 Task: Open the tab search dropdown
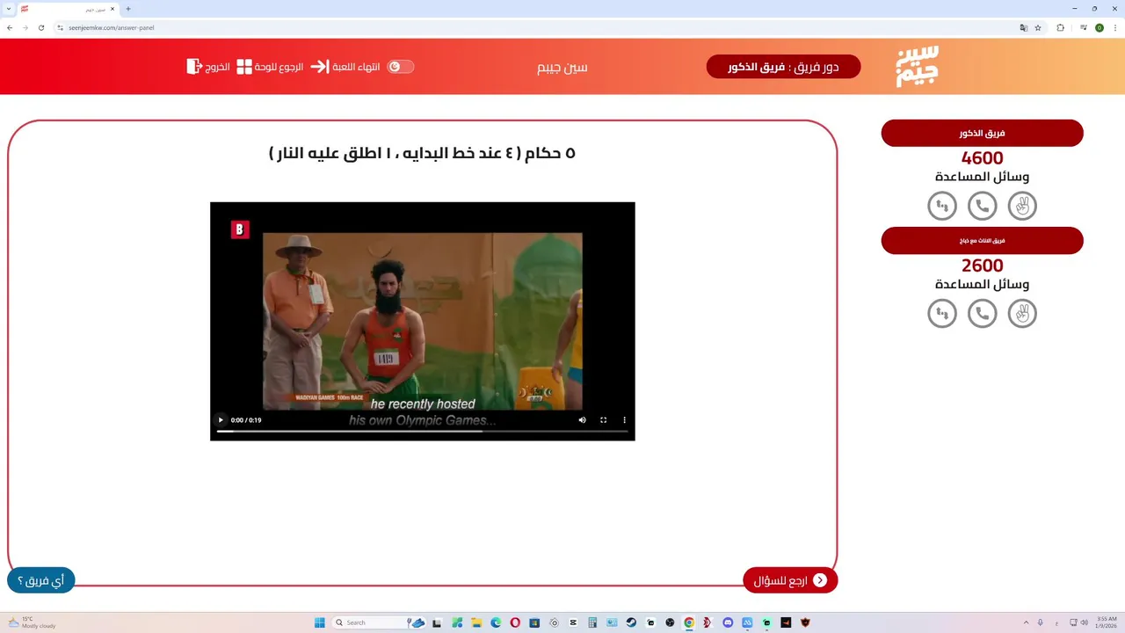click(x=7, y=9)
